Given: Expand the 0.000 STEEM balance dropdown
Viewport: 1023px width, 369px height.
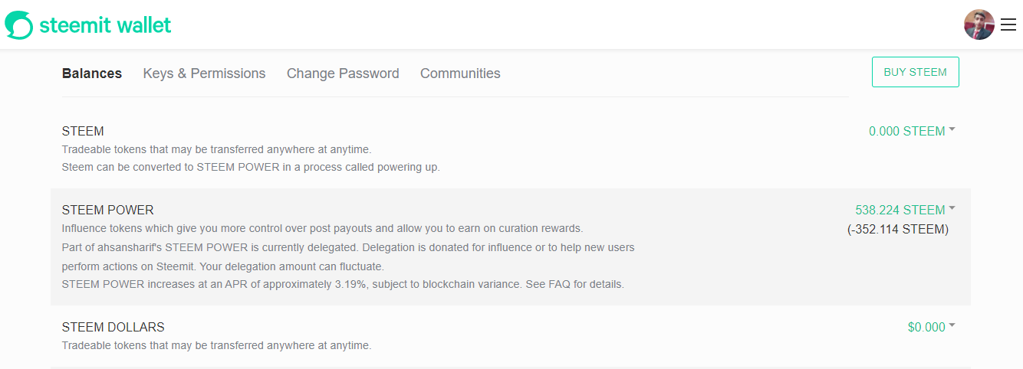Looking at the screenshot, I should coord(911,132).
